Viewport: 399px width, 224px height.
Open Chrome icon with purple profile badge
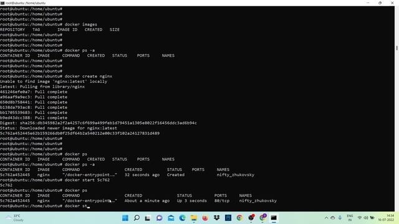(x=262, y=218)
